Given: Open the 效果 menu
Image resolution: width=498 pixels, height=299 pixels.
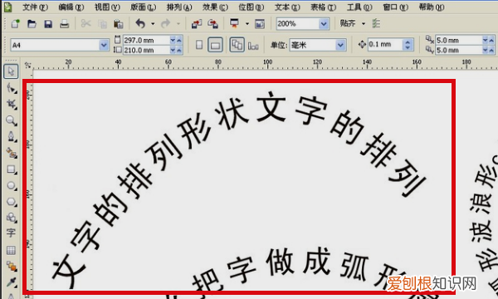Looking at the screenshot, I should click(215, 7).
